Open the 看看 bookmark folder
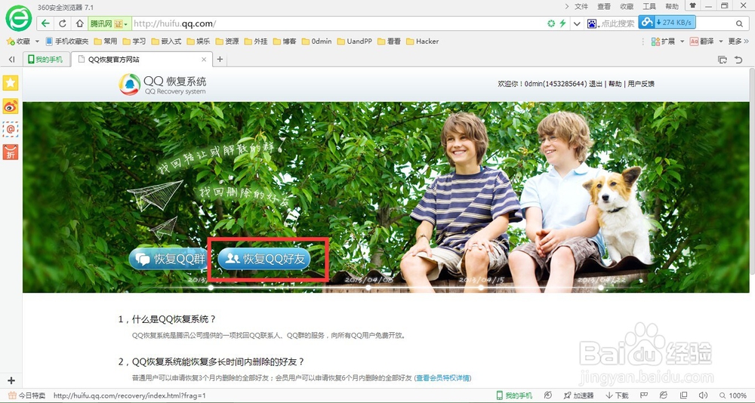755x403 pixels. (389, 42)
